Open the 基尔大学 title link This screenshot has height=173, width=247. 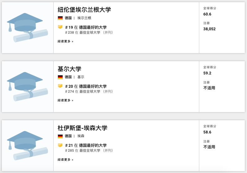tap(69, 69)
